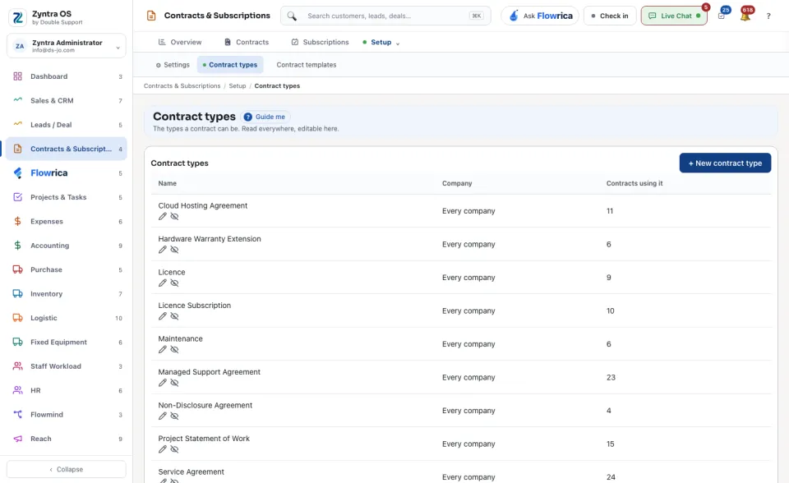Screen dimensions: 789x483
Task: Open the Flowmind module
Action: tap(67, 415)
